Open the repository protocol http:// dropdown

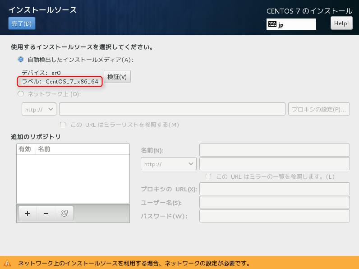pos(169,164)
